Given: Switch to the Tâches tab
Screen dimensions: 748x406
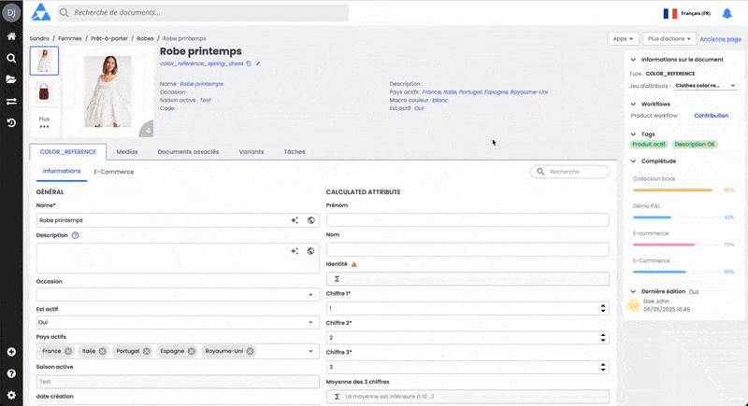Looking at the screenshot, I should (295, 152).
